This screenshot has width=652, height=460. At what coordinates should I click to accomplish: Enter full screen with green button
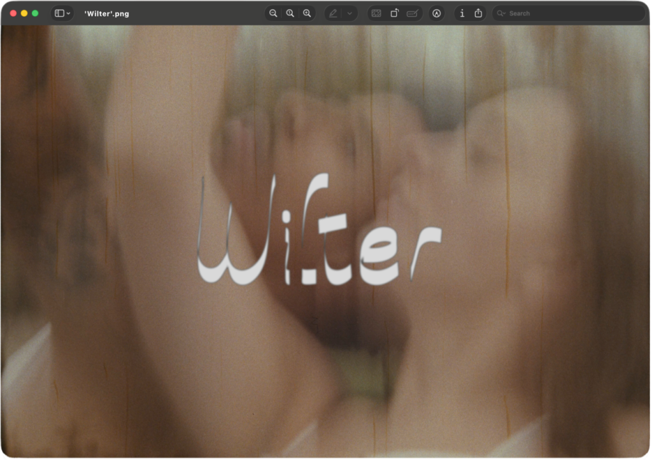(x=35, y=13)
